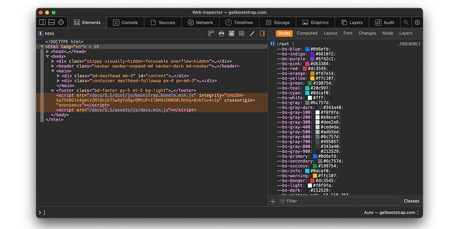Open the --bs-blue color swatch
Image resolution: width=459 pixels, height=229 pixels.
coord(307,49)
